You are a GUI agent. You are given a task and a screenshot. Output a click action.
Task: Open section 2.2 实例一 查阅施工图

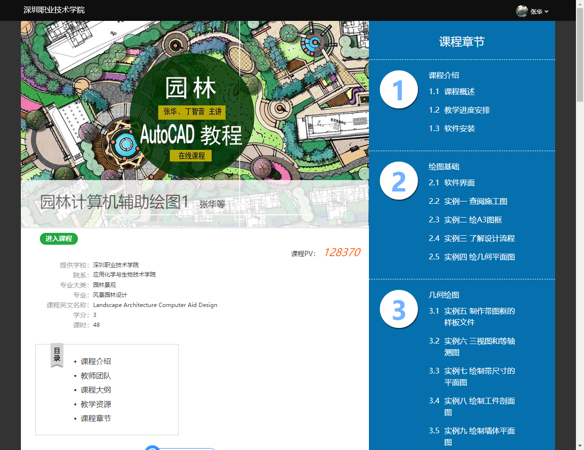[x=468, y=201]
